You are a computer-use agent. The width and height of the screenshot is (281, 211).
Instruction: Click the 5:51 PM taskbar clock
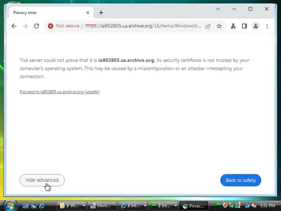[267, 206]
